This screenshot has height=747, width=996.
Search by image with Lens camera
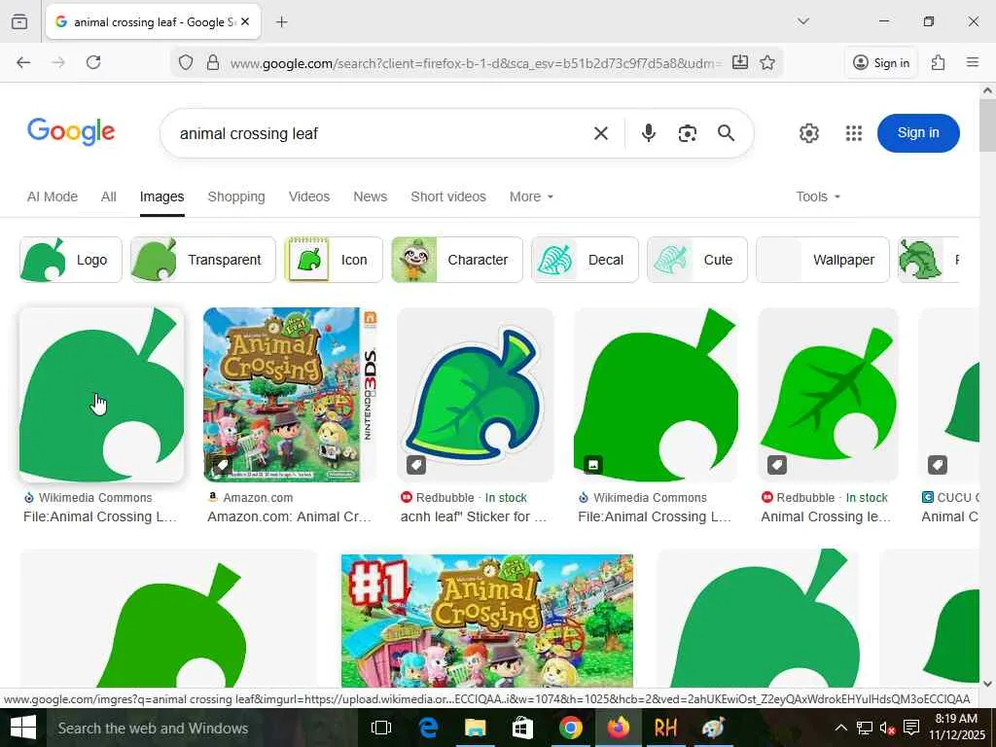[x=688, y=133]
